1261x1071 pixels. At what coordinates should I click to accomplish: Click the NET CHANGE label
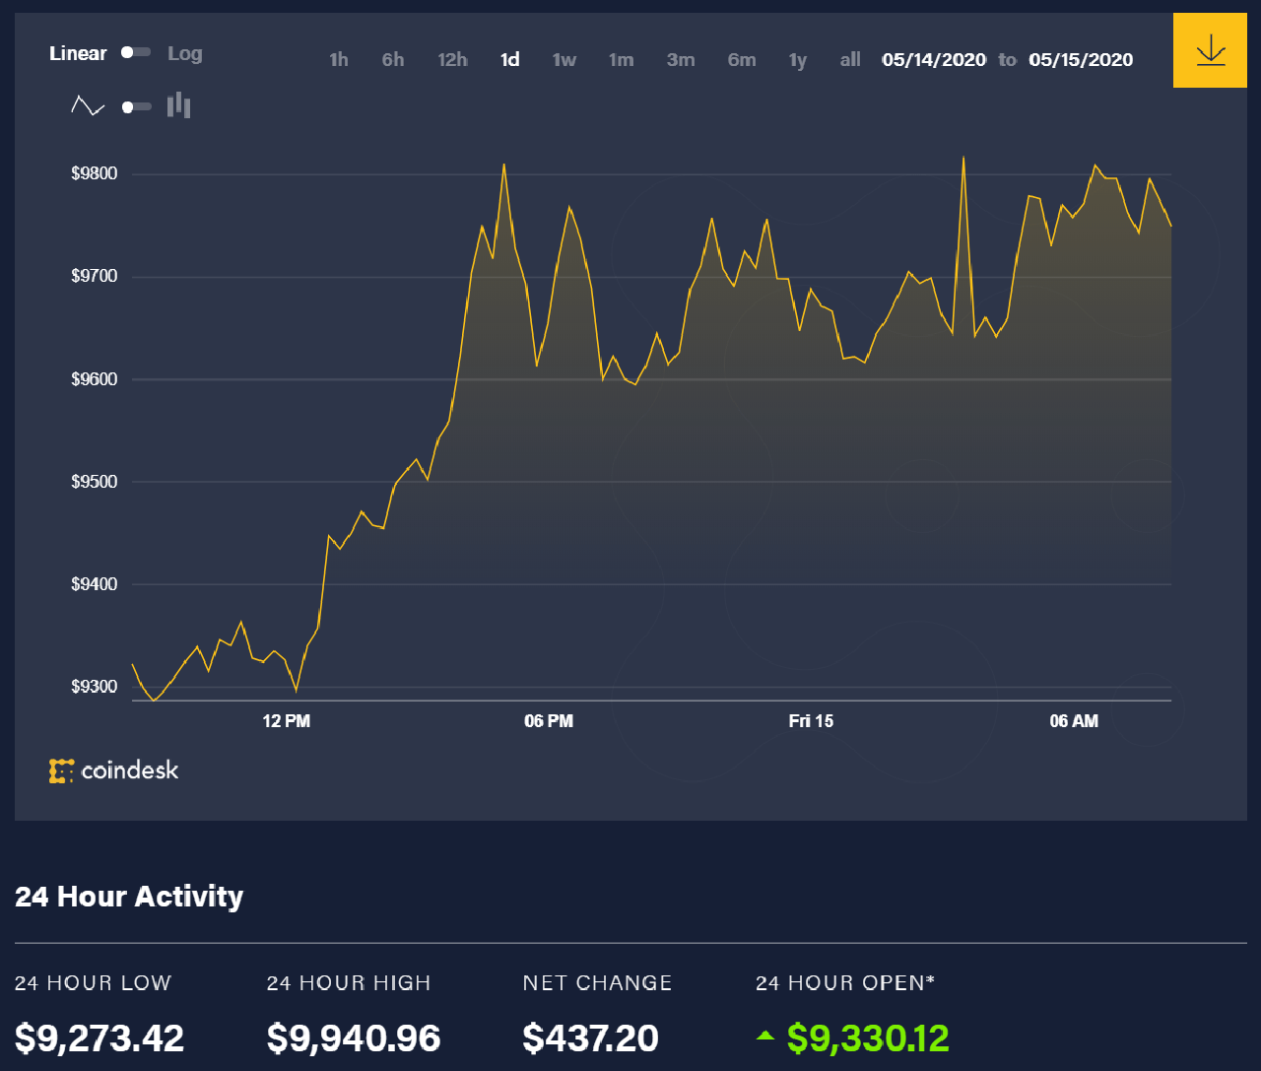click(597, 983)
